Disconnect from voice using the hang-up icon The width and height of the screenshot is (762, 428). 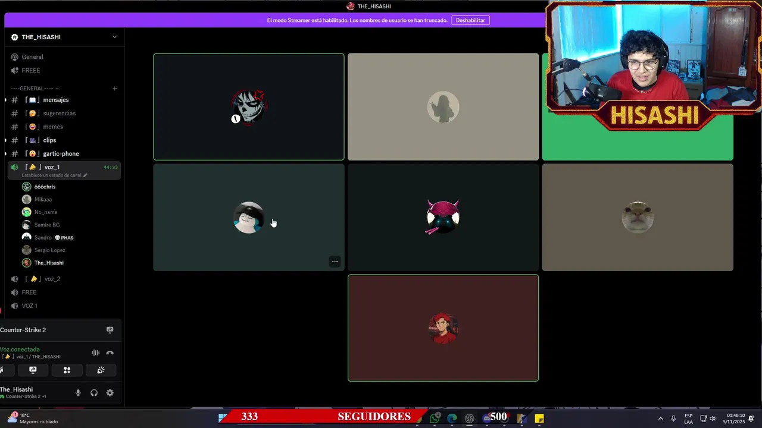[110, 353]
